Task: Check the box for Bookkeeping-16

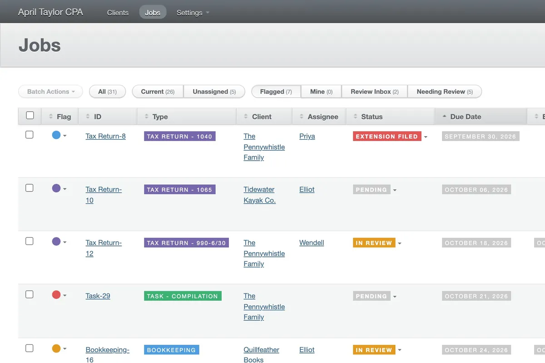Action: click(30, 348)
